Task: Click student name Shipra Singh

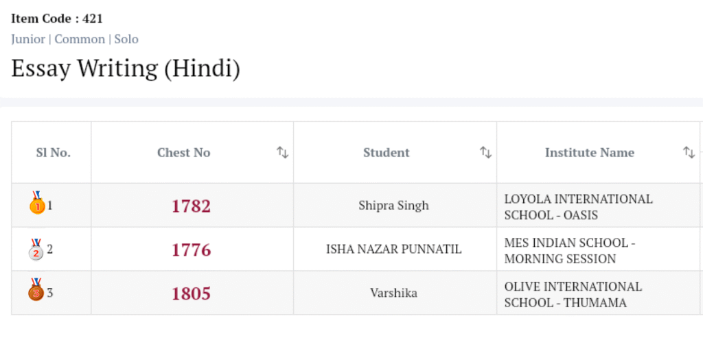Action: click(x=393, y=206)
